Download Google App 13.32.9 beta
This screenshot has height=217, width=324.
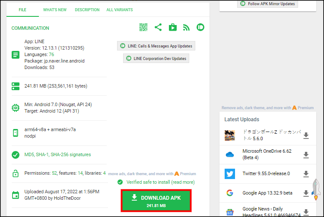pyautogui.click(x=306, y=193)
